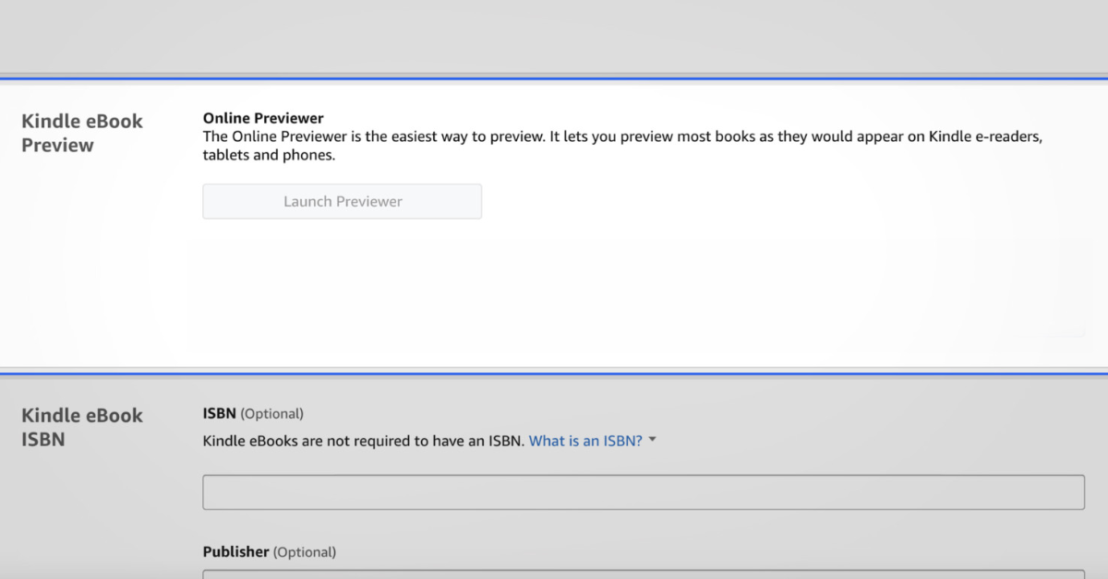Click empty white space below Launch Previewer
This screenshot has width=1108, height=579.
pos(554,295)
